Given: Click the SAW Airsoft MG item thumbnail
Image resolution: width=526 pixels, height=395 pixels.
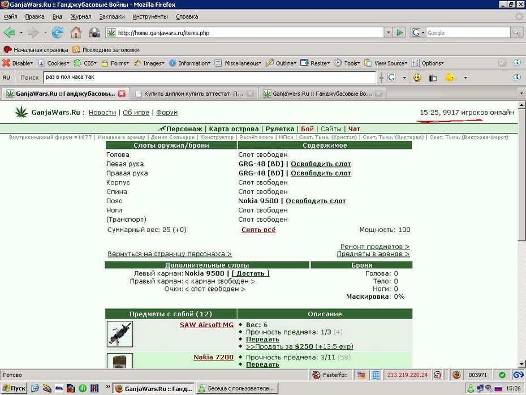Looking at the screenshot, I should tap(120, 334).
